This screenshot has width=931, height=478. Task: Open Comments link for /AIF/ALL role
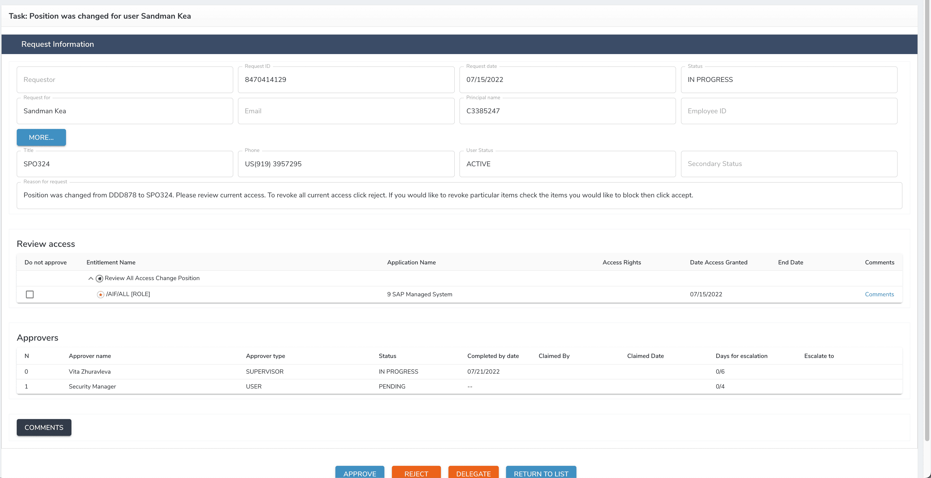pos(879,294)
